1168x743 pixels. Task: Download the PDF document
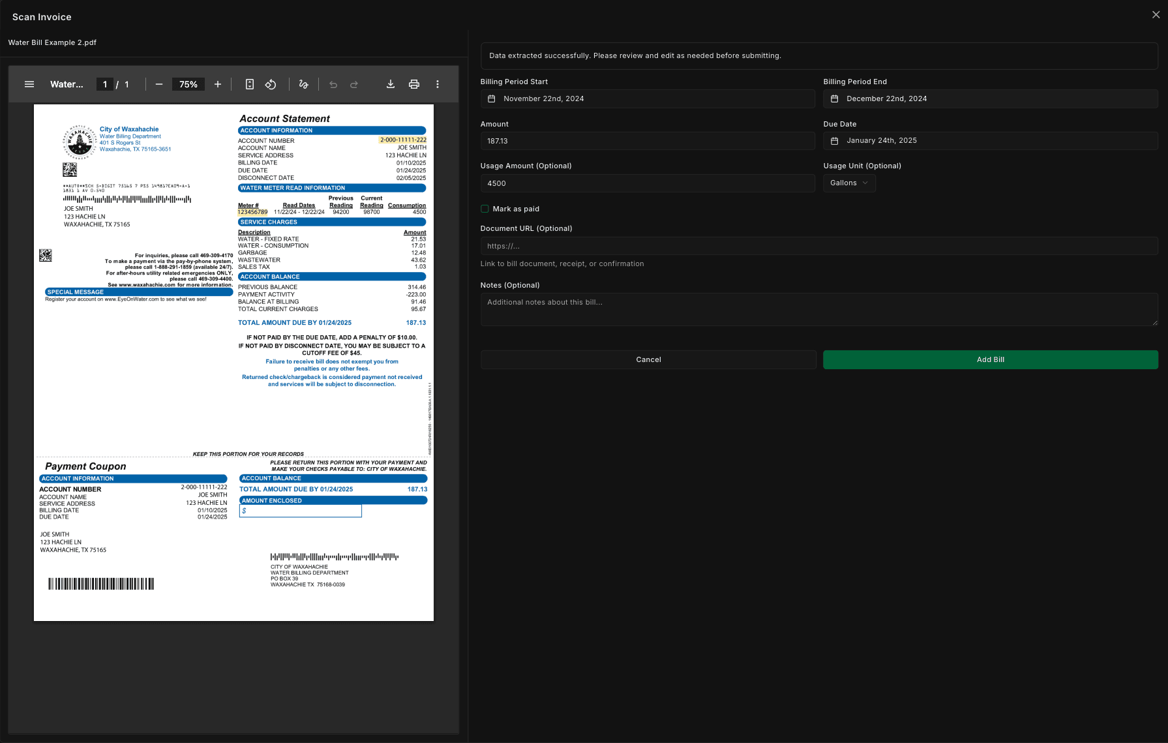(391, 84)
